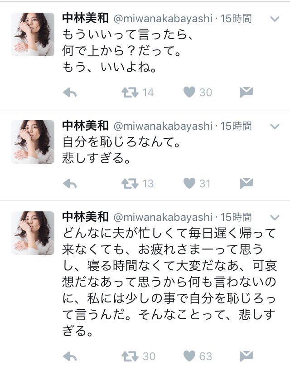290x366 pixels.
Task: Send the 63-like tweet by direct message
Action: [x=246, y=356]
